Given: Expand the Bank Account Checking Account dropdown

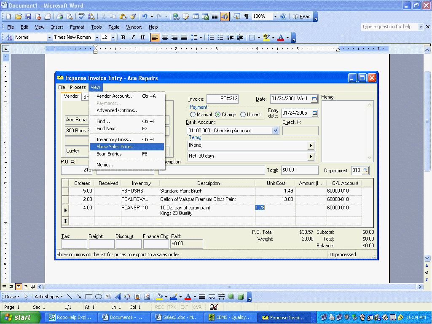Looking at the screenshot, I should (275, 131).
